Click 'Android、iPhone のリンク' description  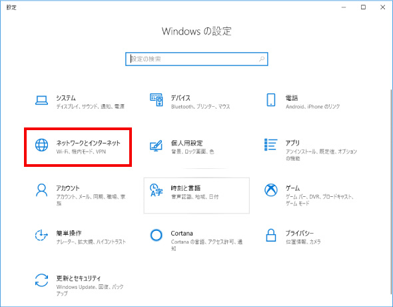pos(313,107)
